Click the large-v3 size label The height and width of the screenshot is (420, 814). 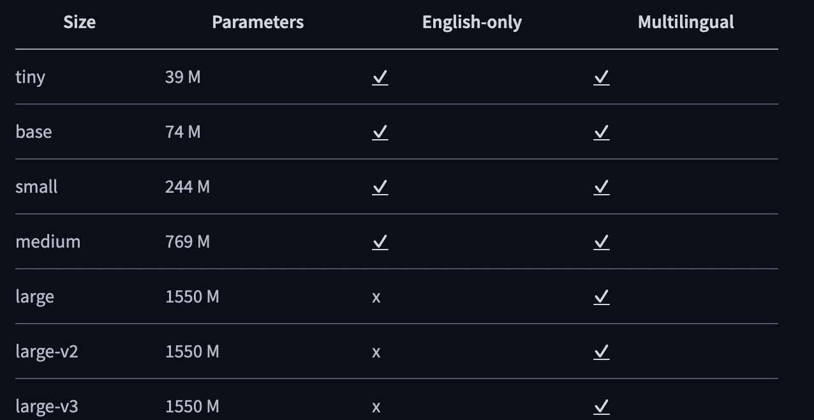click(47, 407)
